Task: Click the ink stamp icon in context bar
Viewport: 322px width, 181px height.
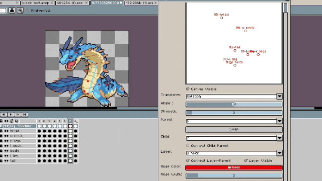Action: coord(12,10)
